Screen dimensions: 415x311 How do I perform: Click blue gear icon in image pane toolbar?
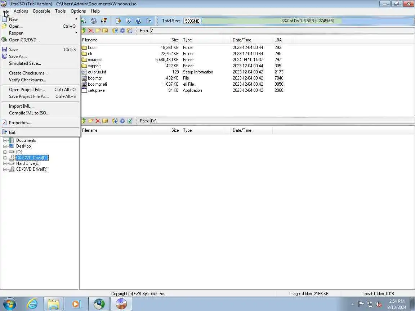pyautogui.click(x=122, y=31)
